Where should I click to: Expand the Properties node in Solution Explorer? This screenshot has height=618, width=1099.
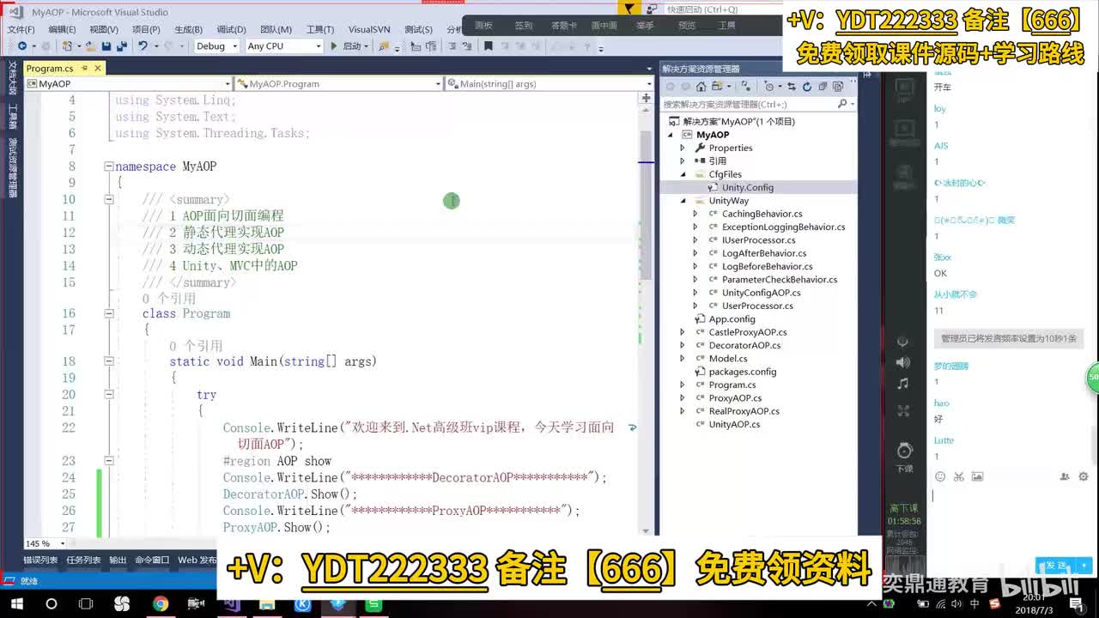683,148
